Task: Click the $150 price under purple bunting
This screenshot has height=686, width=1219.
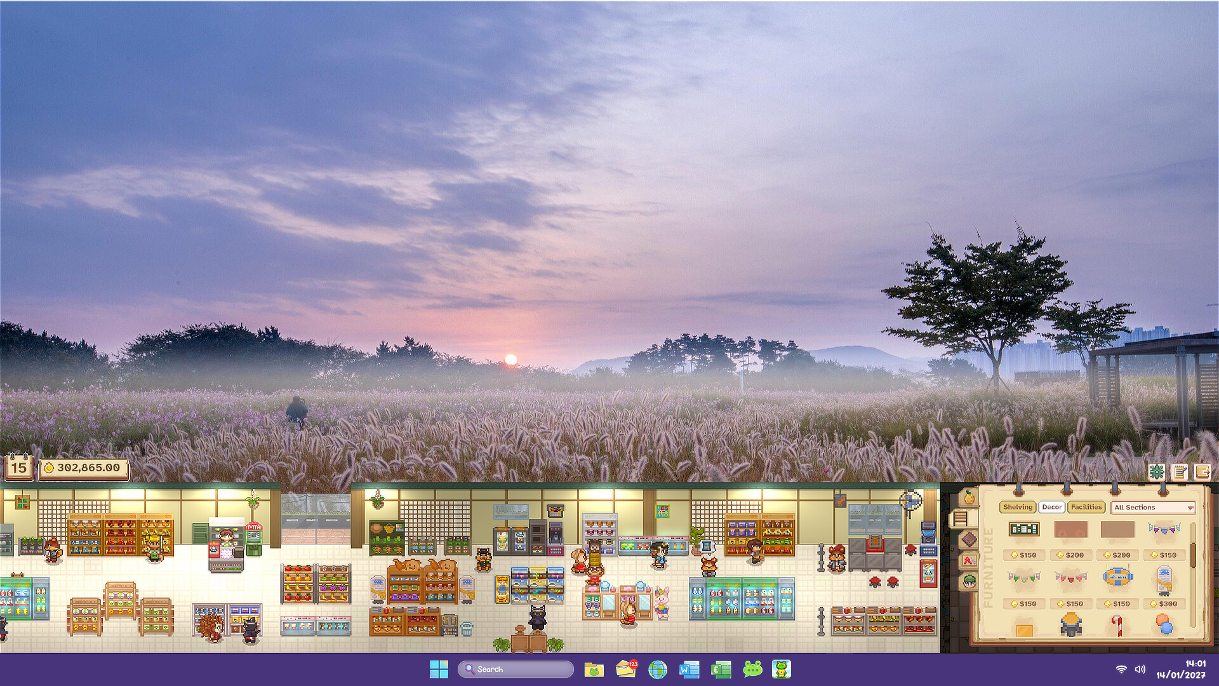Action: click(1164, 555)
